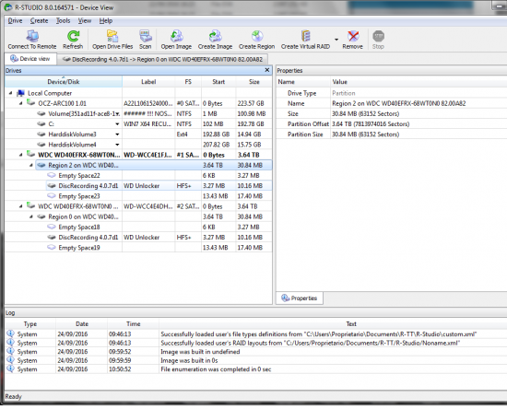
Task: Open dropdown arrow for HarddiskVolume4
Action: 117,145
